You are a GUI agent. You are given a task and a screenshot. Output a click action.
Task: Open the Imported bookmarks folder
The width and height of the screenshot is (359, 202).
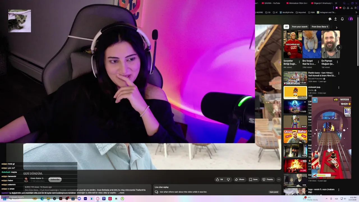[x=301, y=12]
